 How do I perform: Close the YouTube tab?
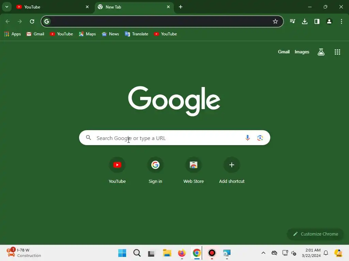[87, 7]
